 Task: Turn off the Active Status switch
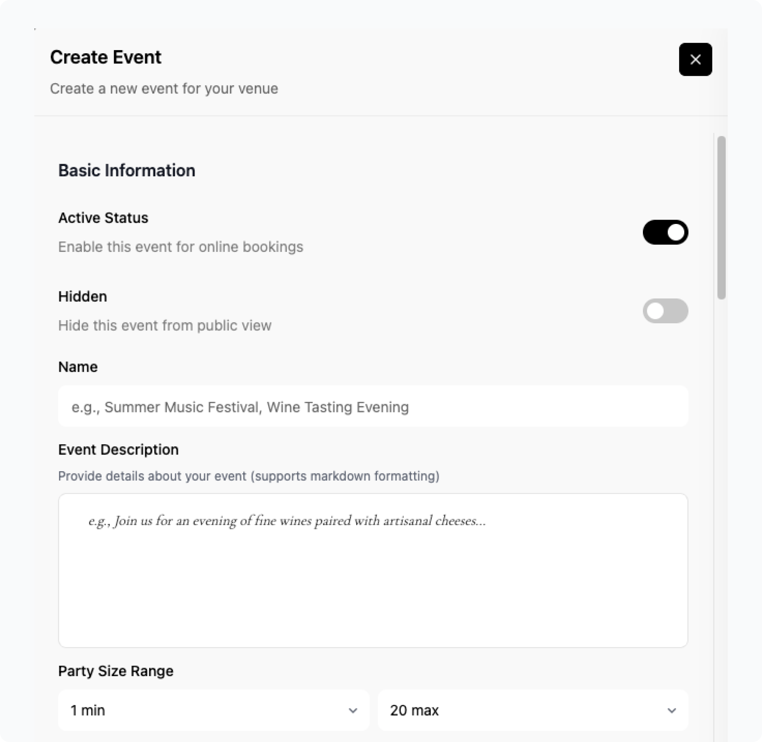point(665,232)
